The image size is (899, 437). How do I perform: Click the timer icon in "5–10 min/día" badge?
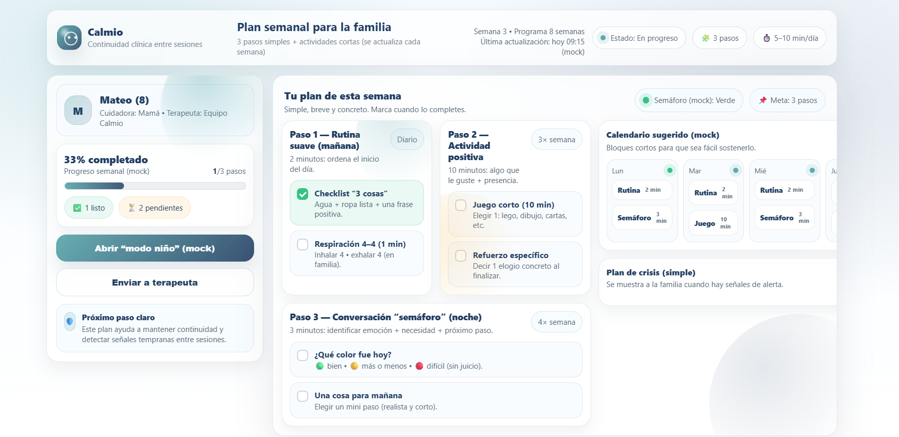(x=767, y=37)
